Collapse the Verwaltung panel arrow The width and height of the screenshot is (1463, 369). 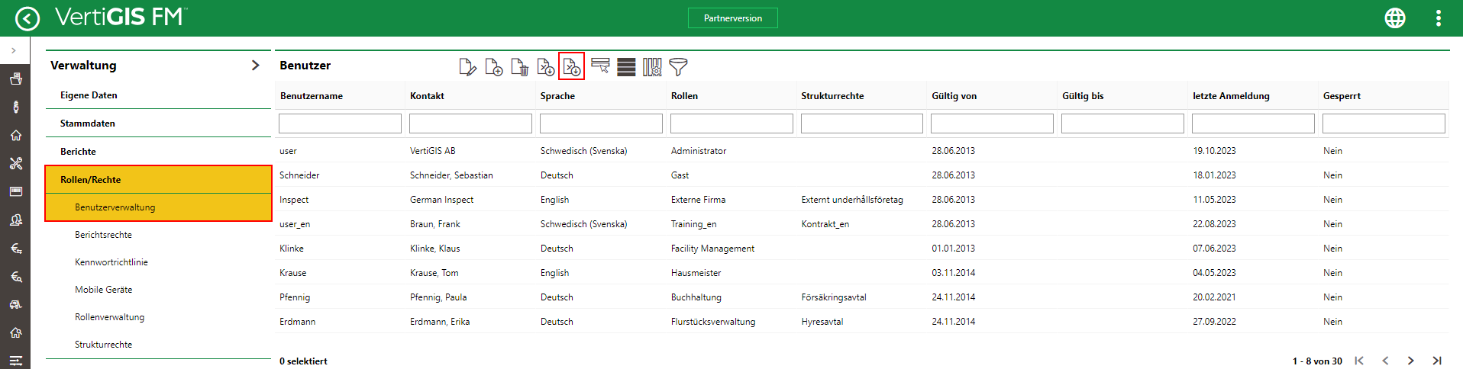256,66
